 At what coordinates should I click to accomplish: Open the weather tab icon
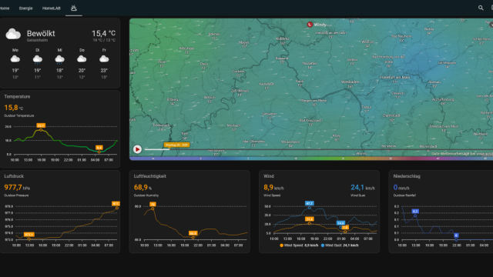click(x=74, y=8)
